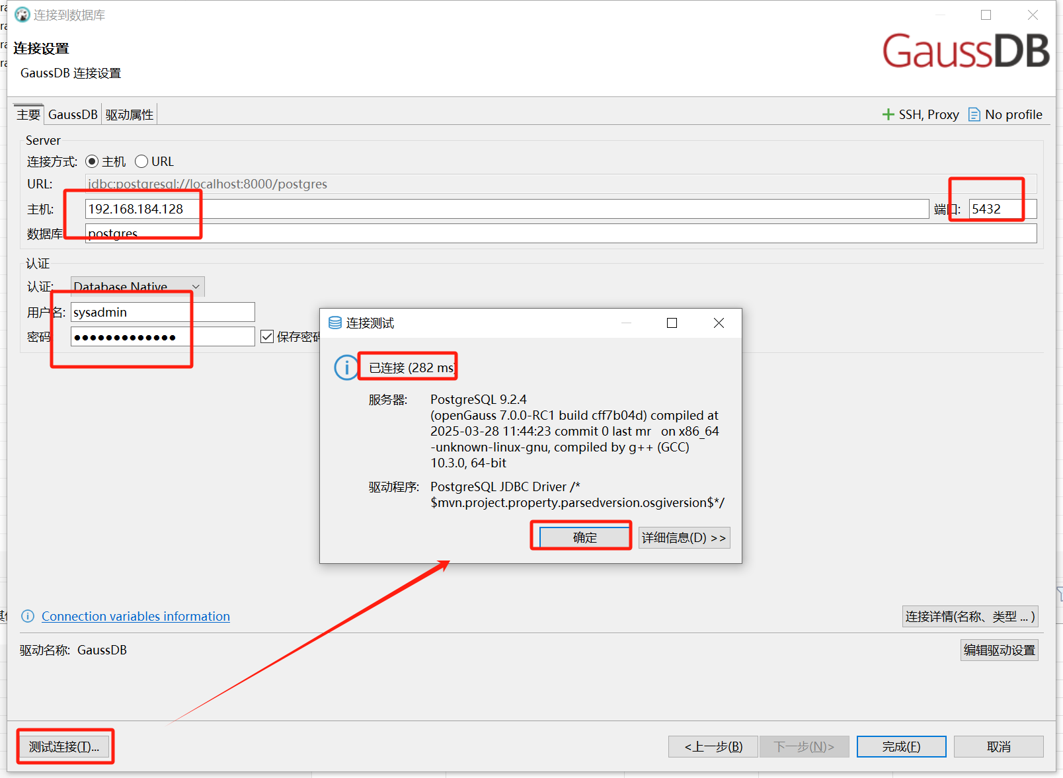Switch to the 驱动属性 tab
This screenshot has height=778, width=1063.
(128, 114)
